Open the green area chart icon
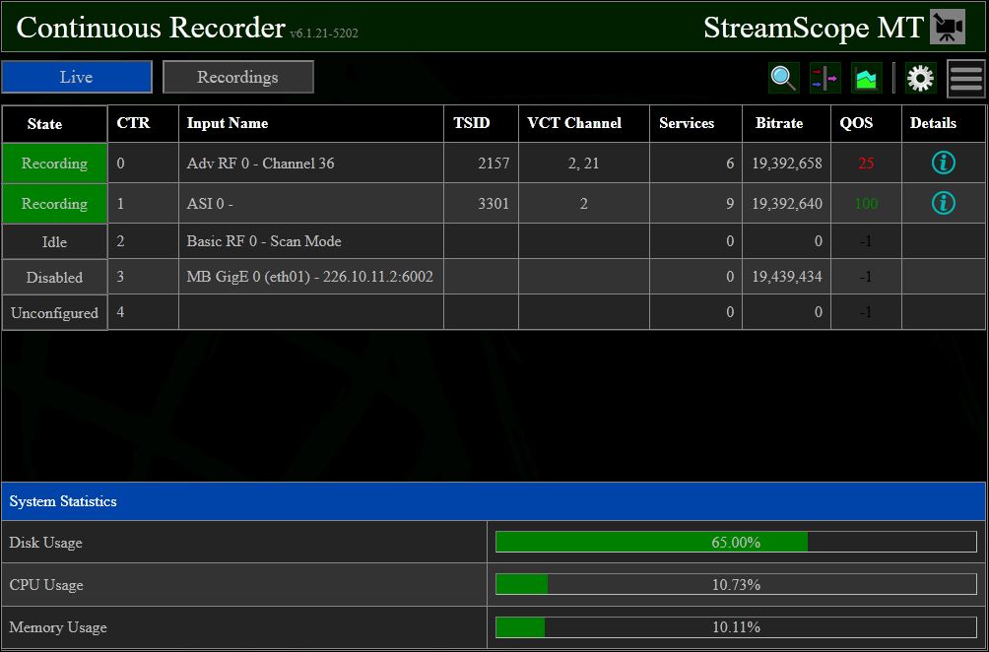Image resolution: width=989 pixels, height=652 pixels. coord(866,78)
